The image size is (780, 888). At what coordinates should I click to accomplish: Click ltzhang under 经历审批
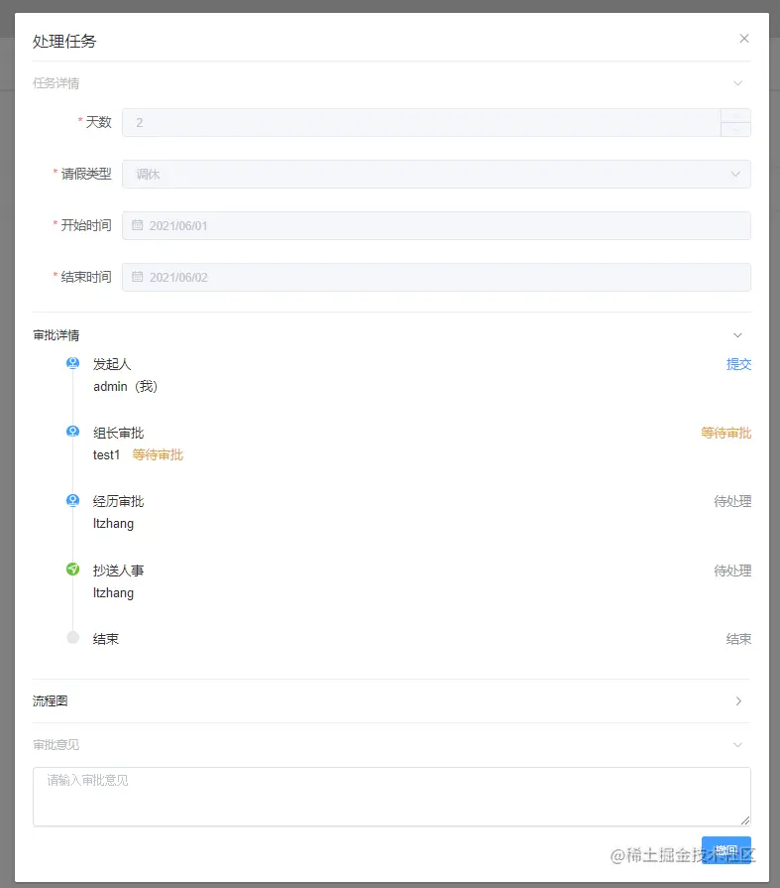click(113, 524)
